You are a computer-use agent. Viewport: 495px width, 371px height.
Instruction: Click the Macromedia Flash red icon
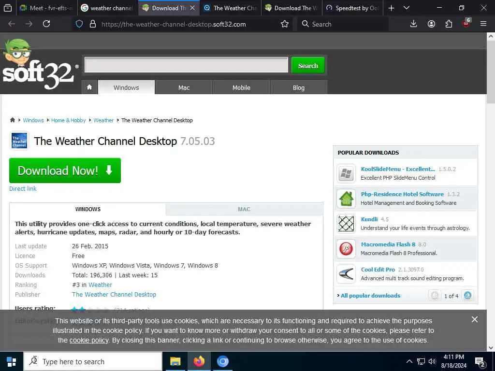coord(346,249)
